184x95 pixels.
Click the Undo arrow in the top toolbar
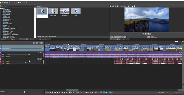[x=19, y=3]
